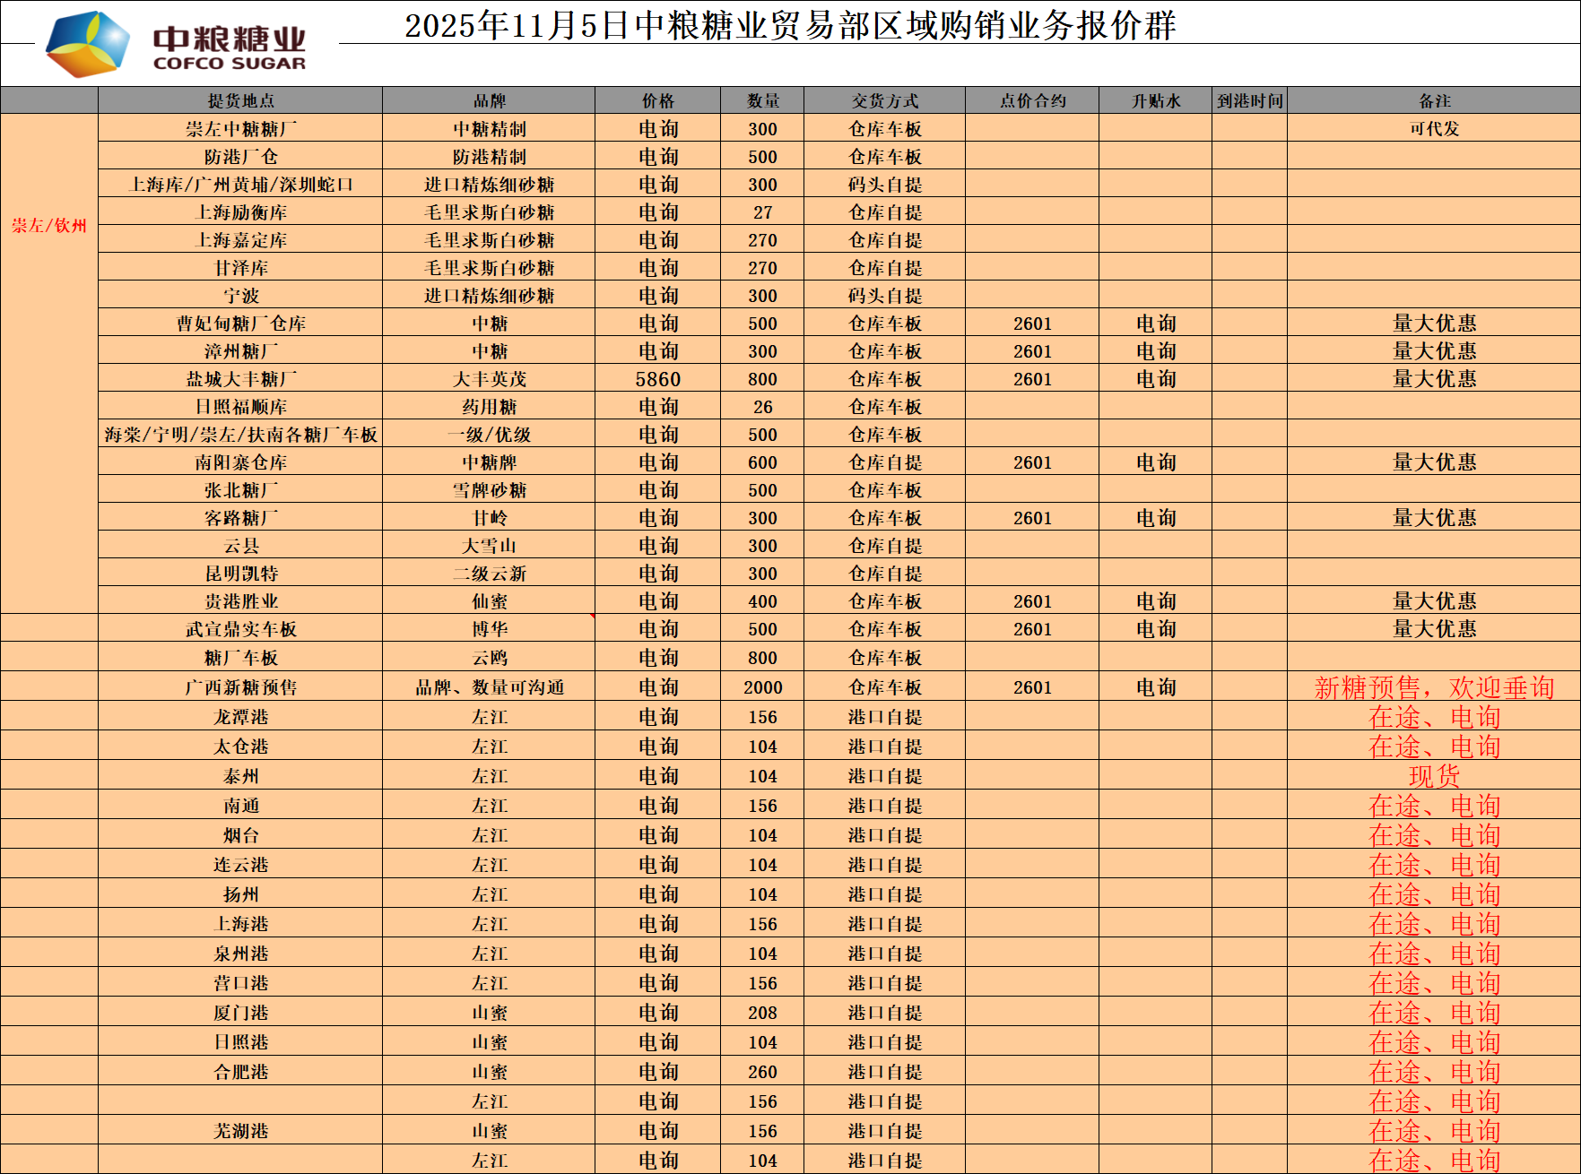This screenshot has height=1174, width=1581.
Task: Select the red 现货 remark cell
Action: 1434,776
